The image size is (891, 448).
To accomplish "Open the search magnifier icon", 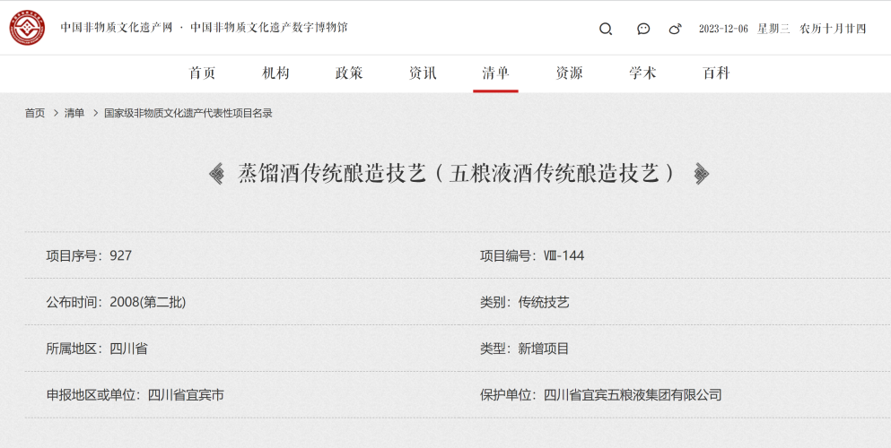I will [606, 29].
